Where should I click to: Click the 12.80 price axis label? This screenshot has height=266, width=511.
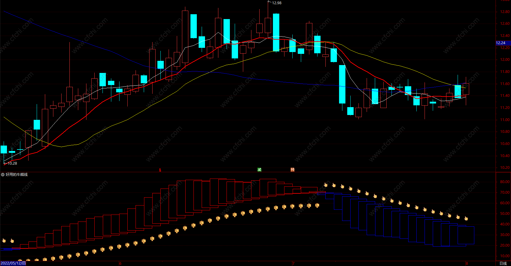pyautogui.click(x=505, y=12)
